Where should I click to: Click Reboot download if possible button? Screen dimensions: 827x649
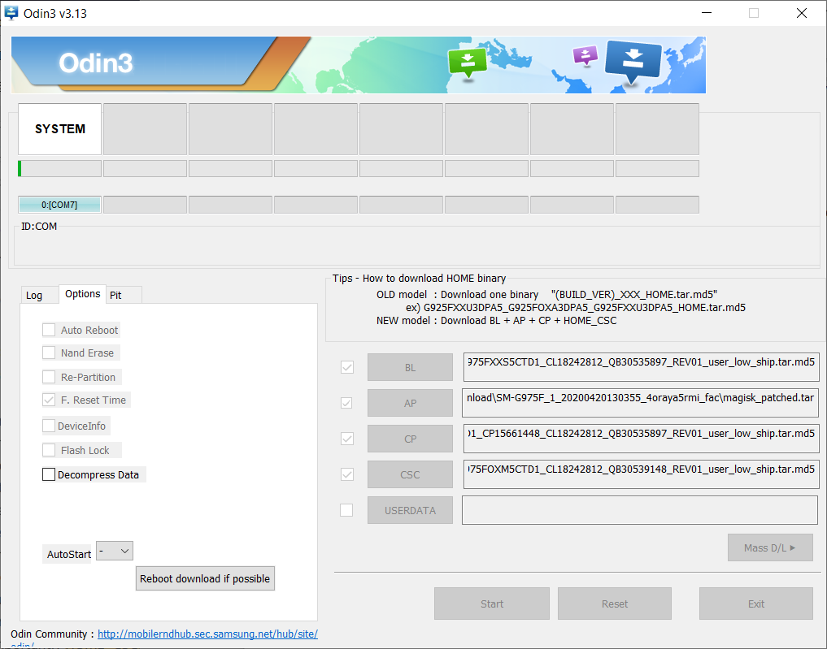click(x=205, y=578)
